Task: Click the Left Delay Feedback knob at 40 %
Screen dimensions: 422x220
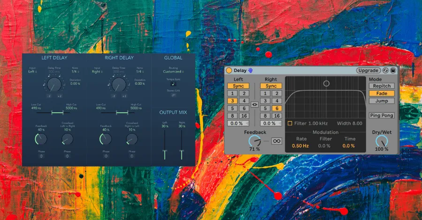Action: (x=41, y=139)
